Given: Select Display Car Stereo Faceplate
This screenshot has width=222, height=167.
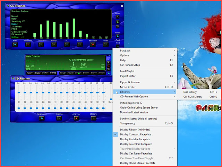Looking at the screenshot, I should (x=145, y=153).
